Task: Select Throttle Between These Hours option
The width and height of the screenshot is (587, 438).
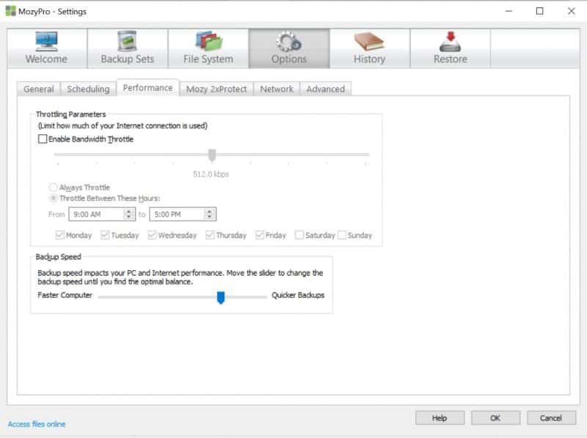Action: (53, 198)
